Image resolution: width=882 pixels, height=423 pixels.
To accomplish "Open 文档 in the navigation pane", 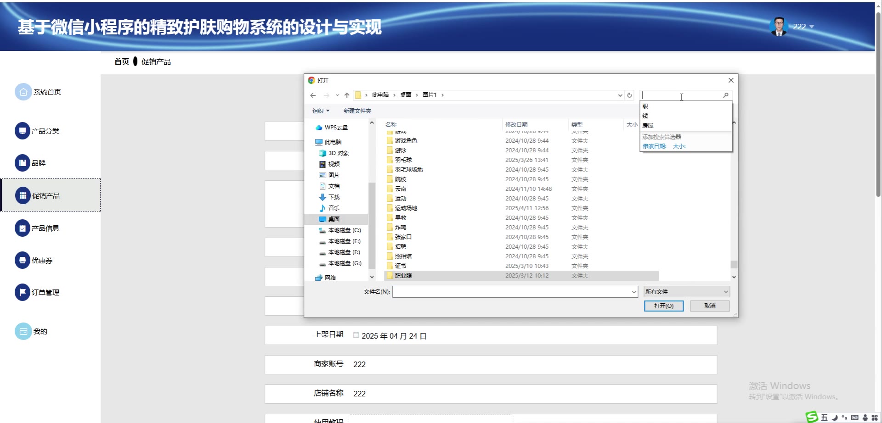I will (x=329, y=186).
